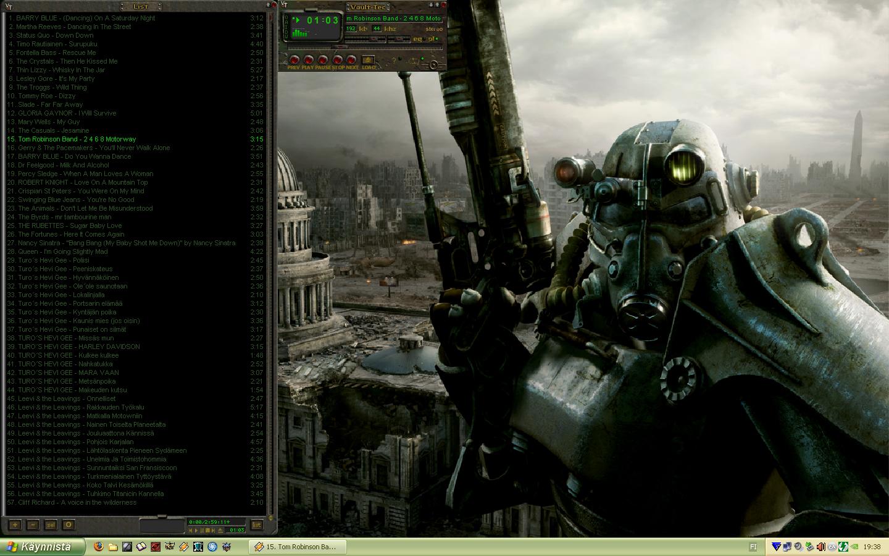Select track 1 BARRY BLUE Saturday Night
Image resolution: width=889 pixels, height=556 pixels.
(x=136, y=18)
